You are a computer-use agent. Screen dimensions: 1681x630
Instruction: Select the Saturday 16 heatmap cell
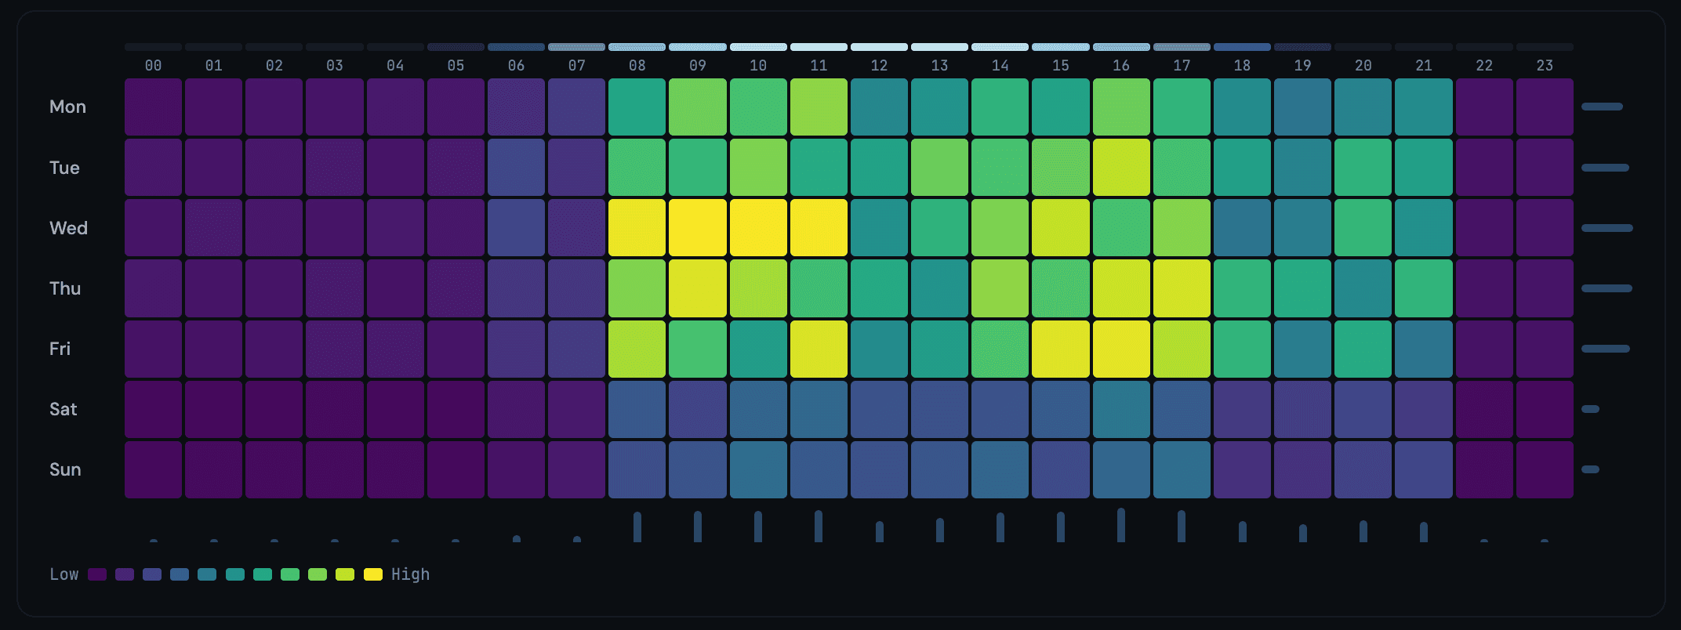point(1121,409)
